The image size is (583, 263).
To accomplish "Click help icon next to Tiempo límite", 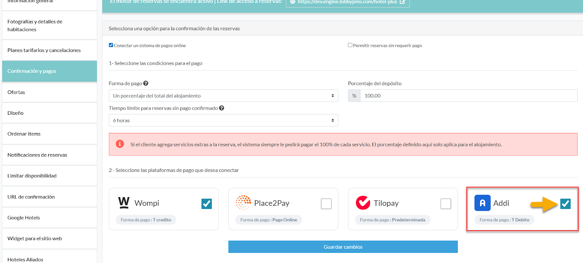I will pos(222,108).
